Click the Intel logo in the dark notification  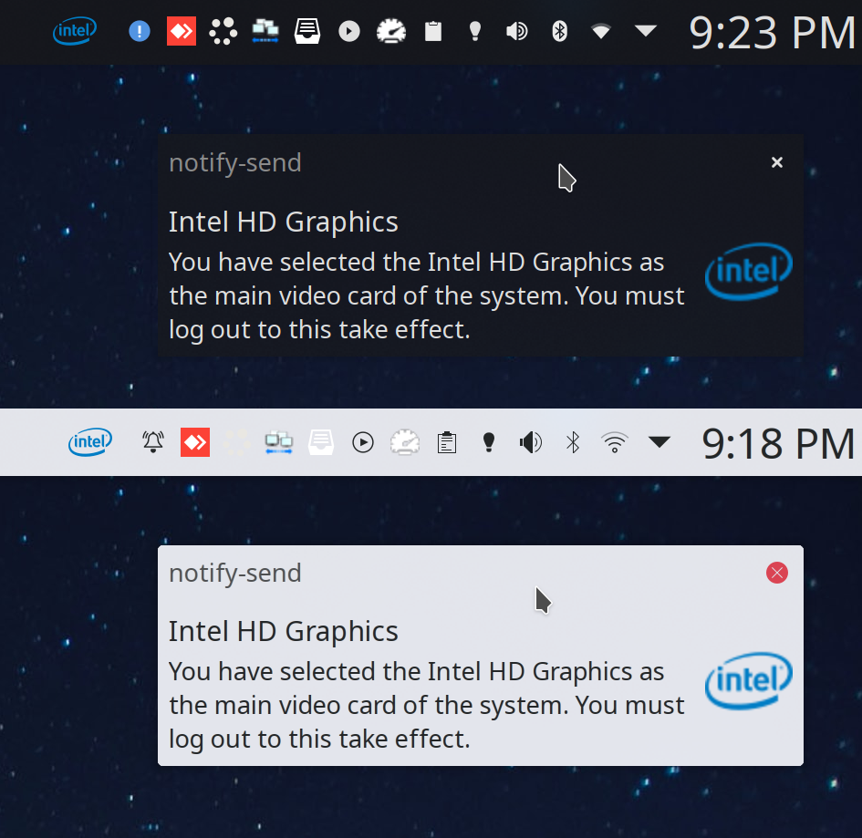pyautogui.click(x=748, y=271)
